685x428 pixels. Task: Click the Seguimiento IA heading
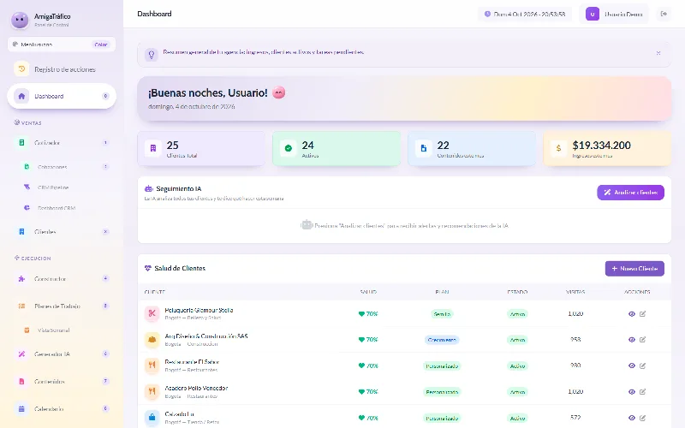tap(179, 189)
